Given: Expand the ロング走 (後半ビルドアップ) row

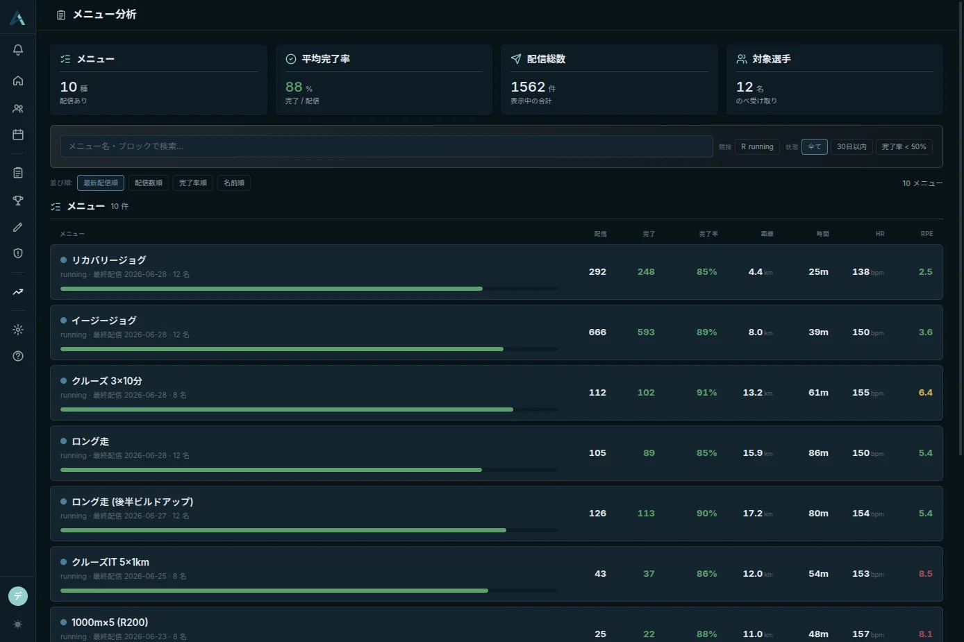Looking at the screenshot, I should tap(496, 514).
